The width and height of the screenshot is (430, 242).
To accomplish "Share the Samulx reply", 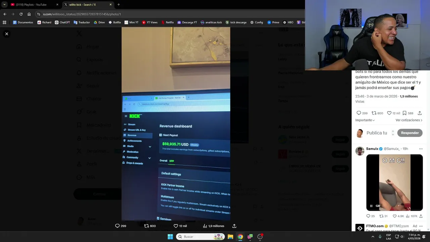I will [x=421, y=216].
